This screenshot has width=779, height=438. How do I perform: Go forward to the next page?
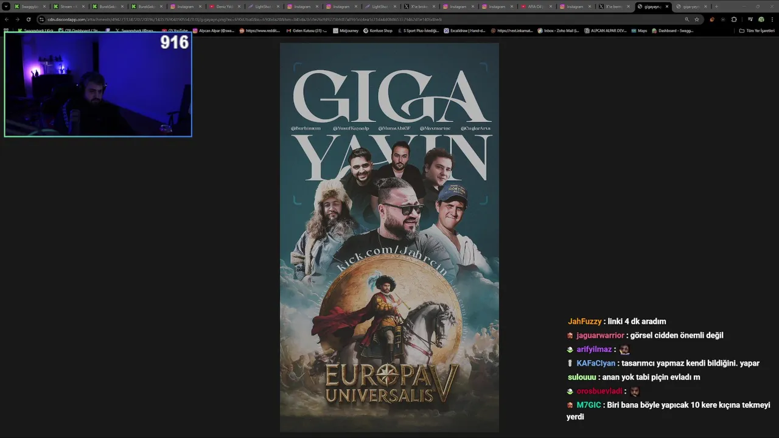click(x=17, y=19)
